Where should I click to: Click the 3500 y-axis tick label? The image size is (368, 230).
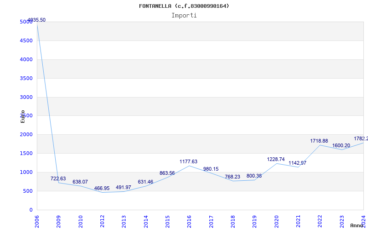26,78
